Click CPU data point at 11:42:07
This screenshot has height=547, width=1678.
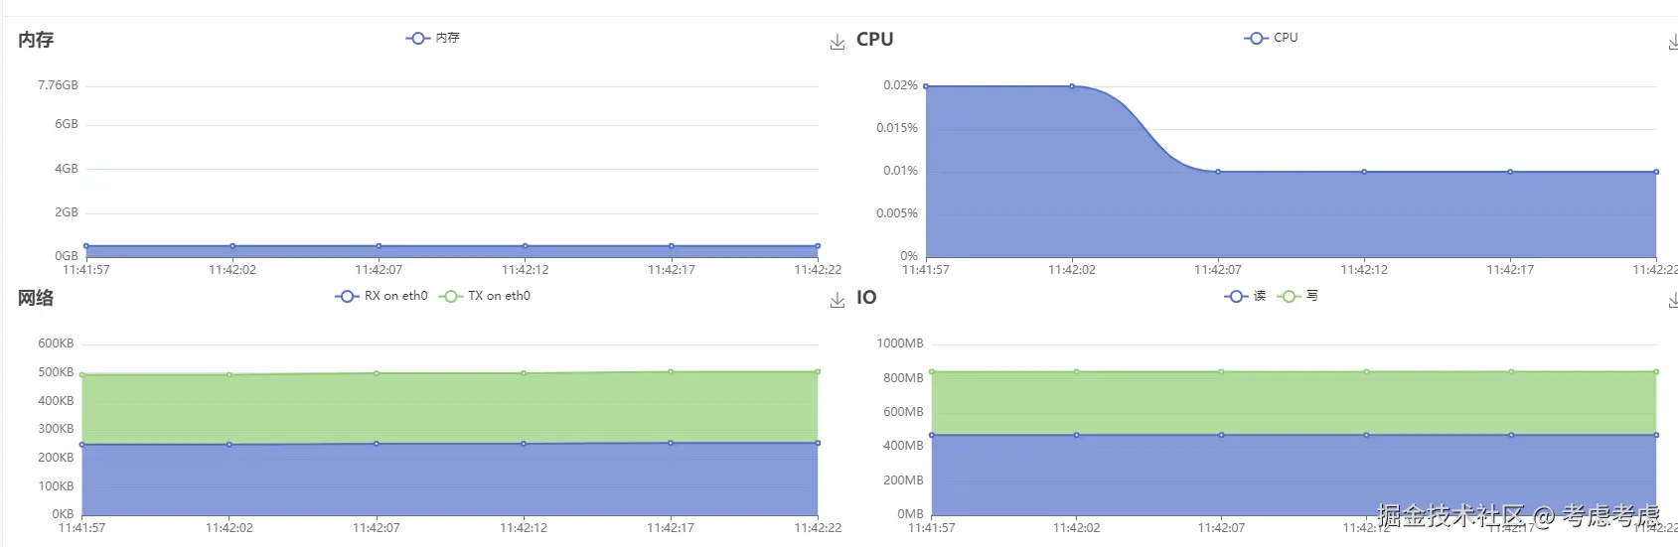click(1218, 172)
